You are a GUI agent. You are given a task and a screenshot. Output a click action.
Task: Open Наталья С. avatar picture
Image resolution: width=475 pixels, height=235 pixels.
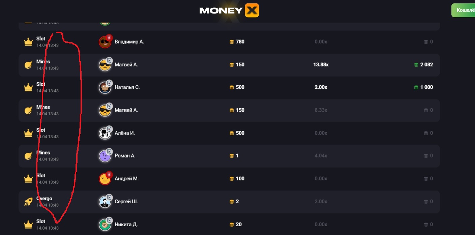pos(105,88)
